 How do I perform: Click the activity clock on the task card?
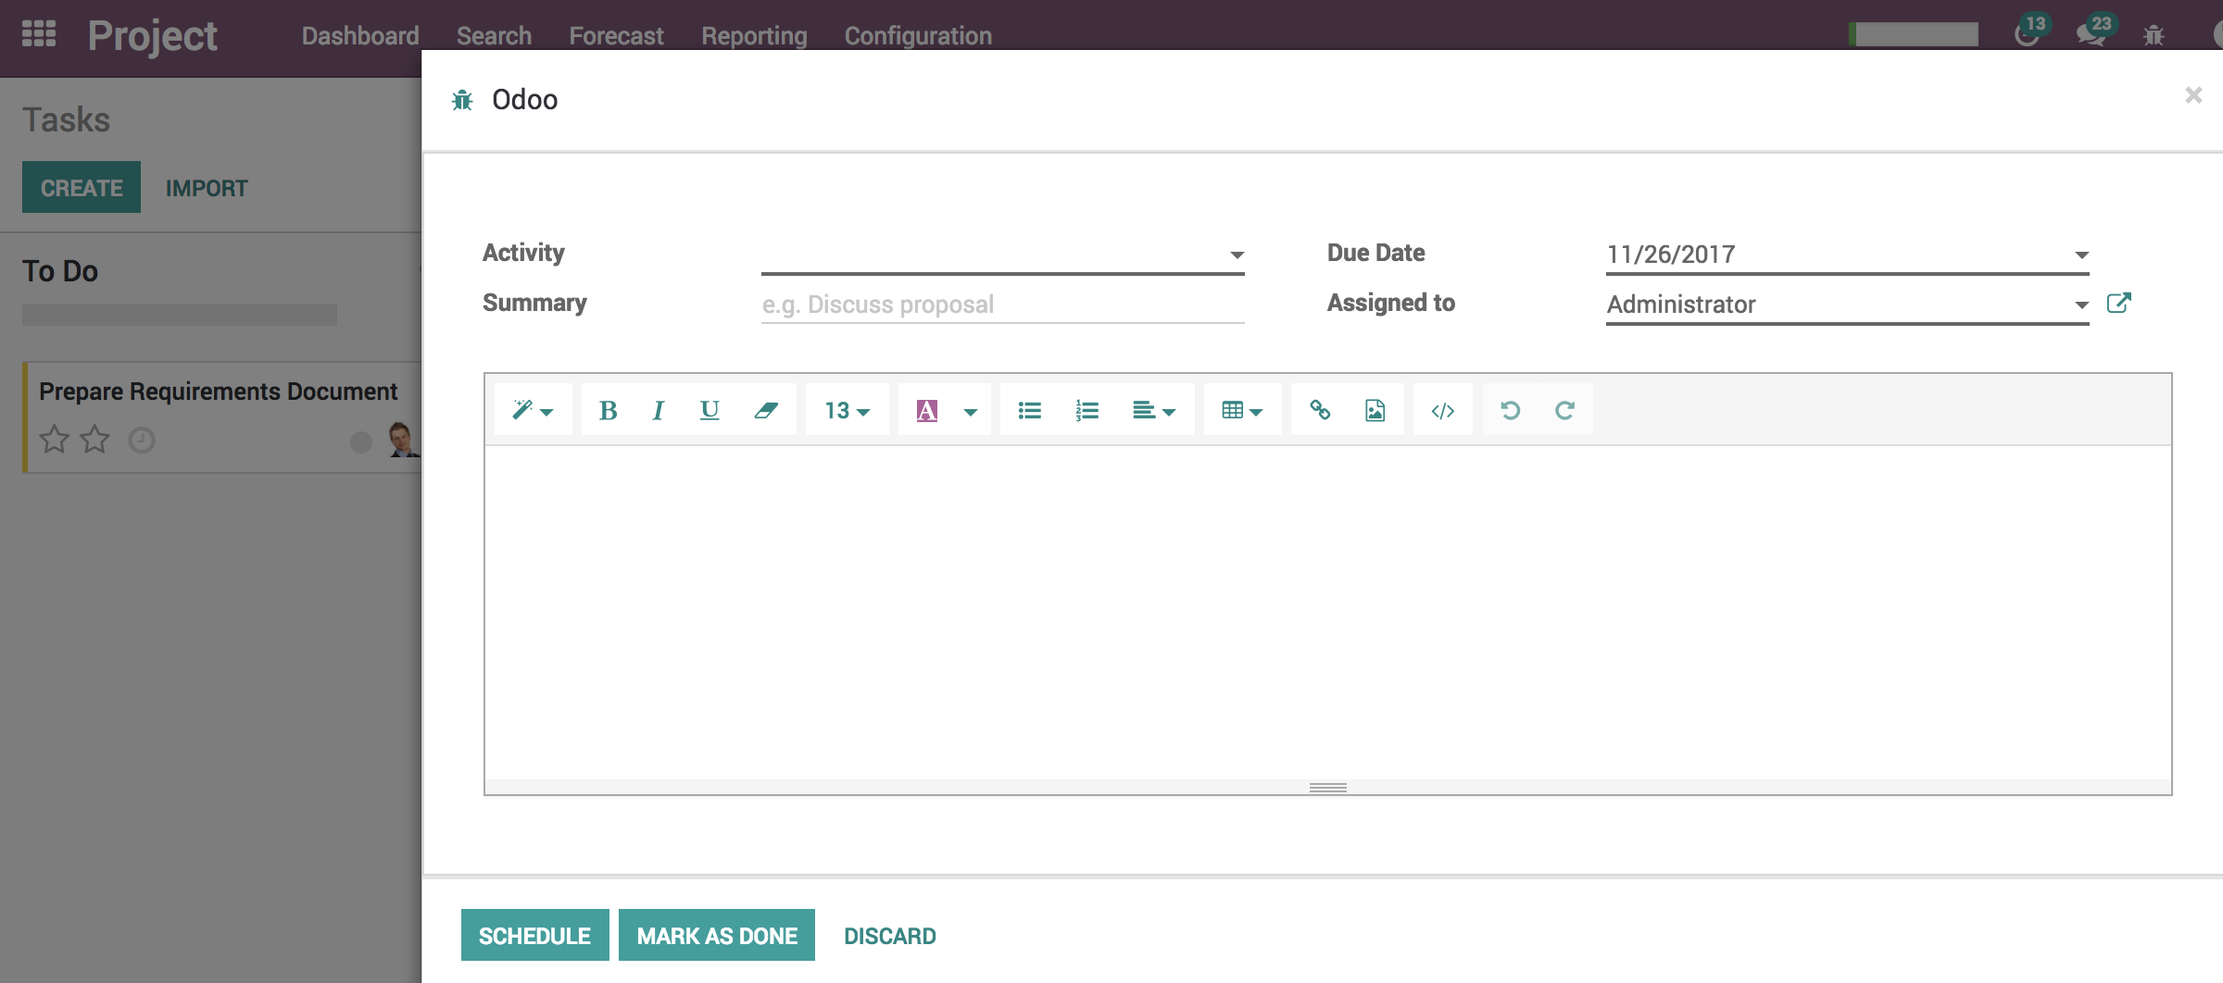[x=142, y=441]
